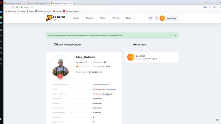Click the download arrow icon in toolbar
Viewport: 221px width, 124px height.
tap(220, 7)
